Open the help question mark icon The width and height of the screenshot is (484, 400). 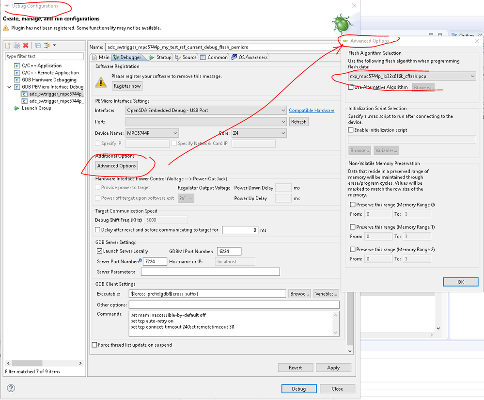[10, 388]
